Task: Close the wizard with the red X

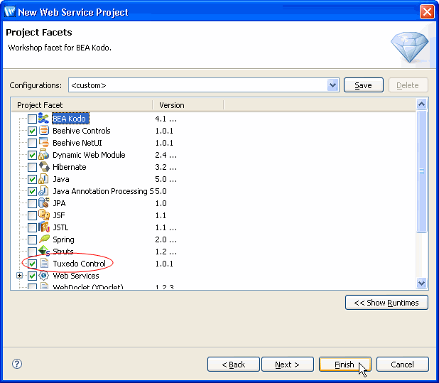Action: click(427, 12)
